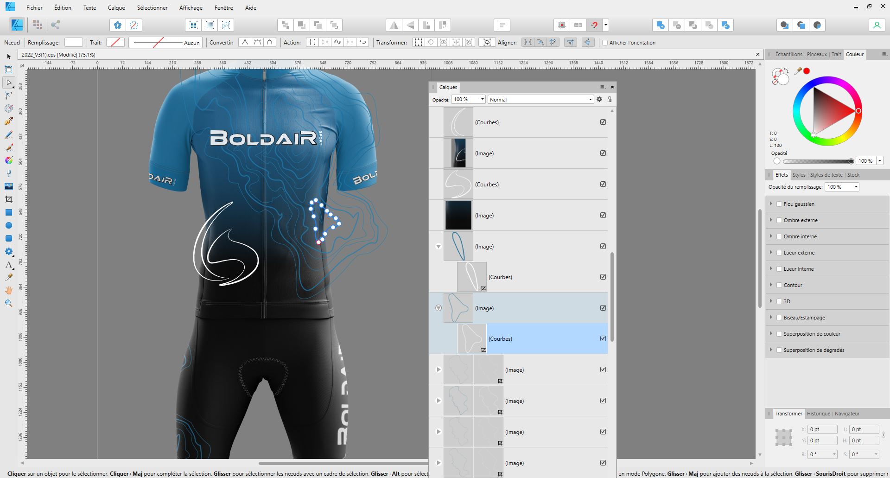Enable the Biseau/Estampage effect

[x=779, y=318]
